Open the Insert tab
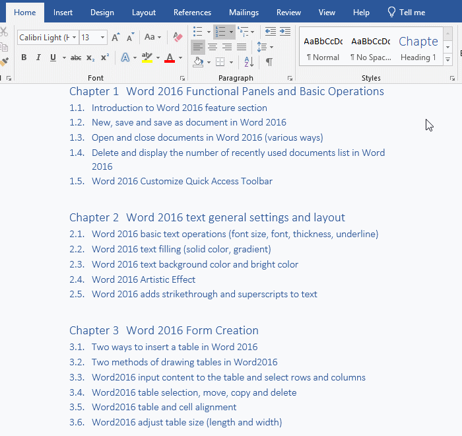 point(63,13)
